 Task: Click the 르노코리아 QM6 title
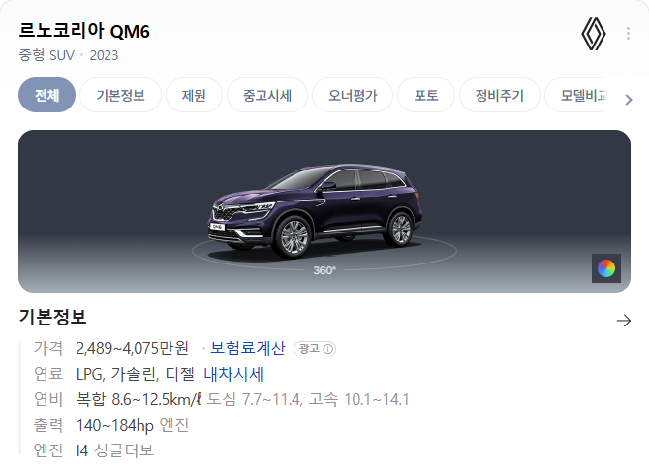point(84,31)
